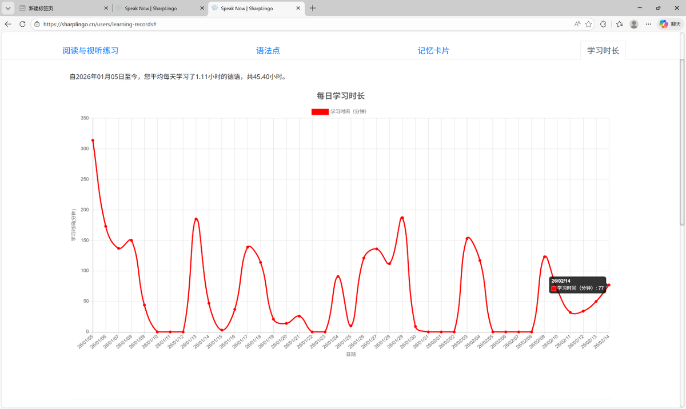The height and width of the screenshot is (409, 686).
Task: View site info via address bar lock icon
Action: click(x=37, y=24)
